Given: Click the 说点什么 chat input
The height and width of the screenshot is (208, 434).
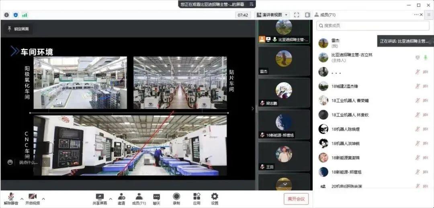Looking at the screenshot, I should [28, 162].
